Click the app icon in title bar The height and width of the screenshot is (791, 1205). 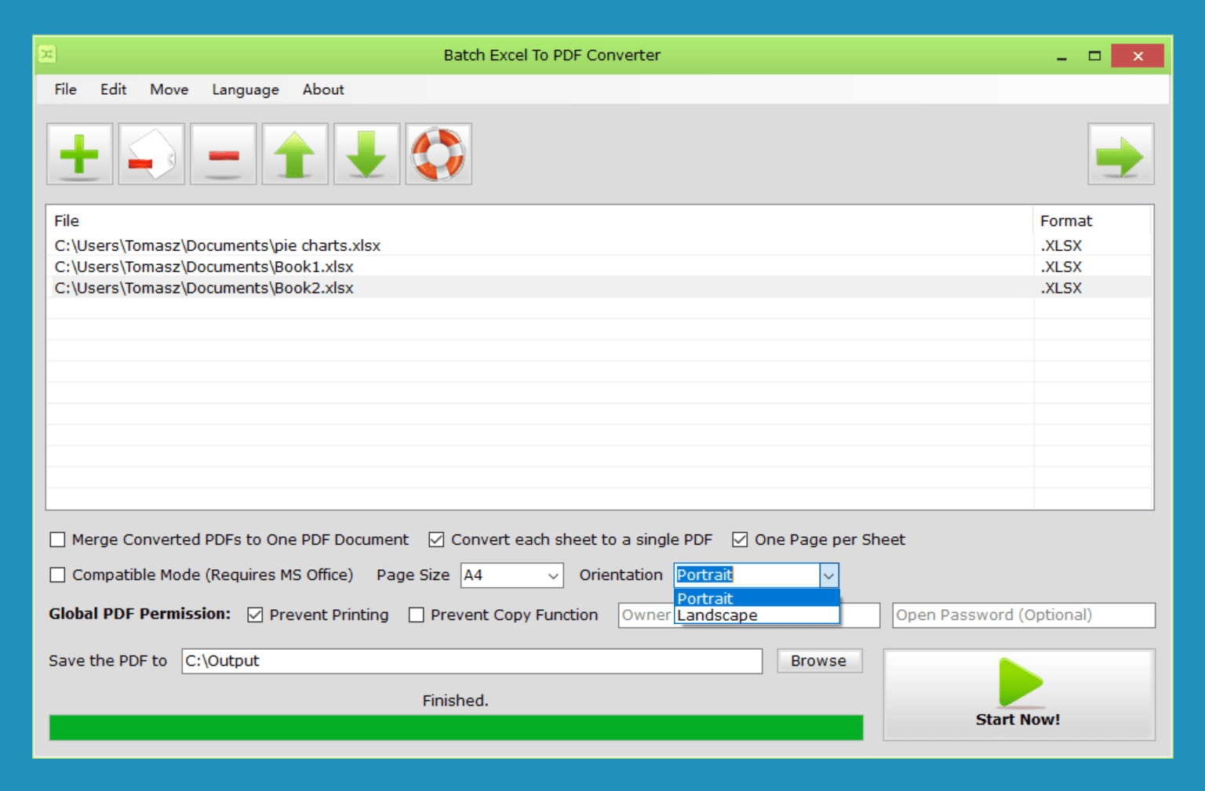[47, 54]
